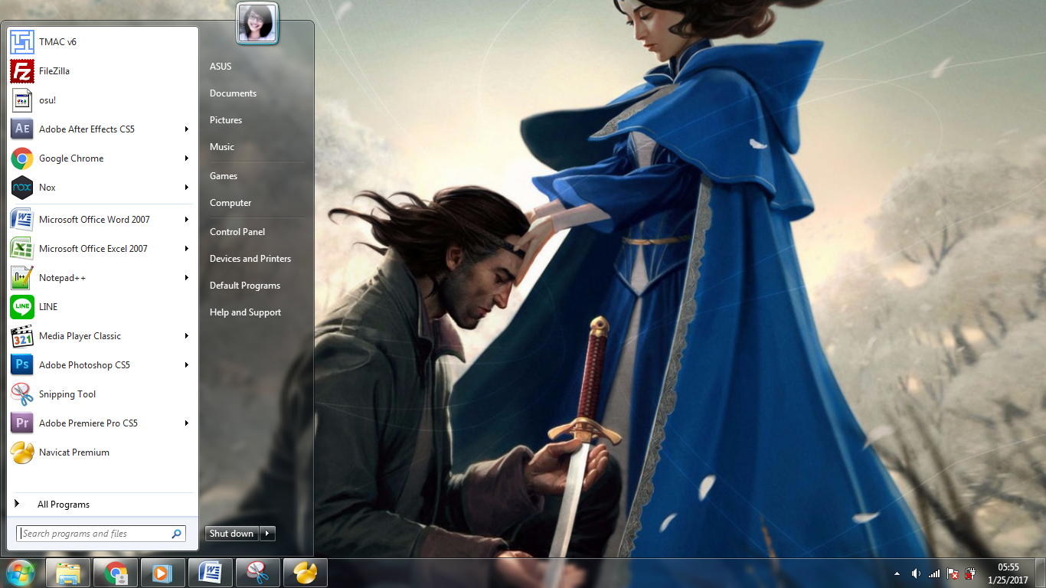This screenshot has width=1046, height=588.
Task: Click the volume speaker tray icon
Action: [916, 573]
